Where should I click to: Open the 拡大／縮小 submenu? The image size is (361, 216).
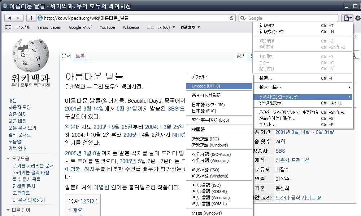click(303, 87)
